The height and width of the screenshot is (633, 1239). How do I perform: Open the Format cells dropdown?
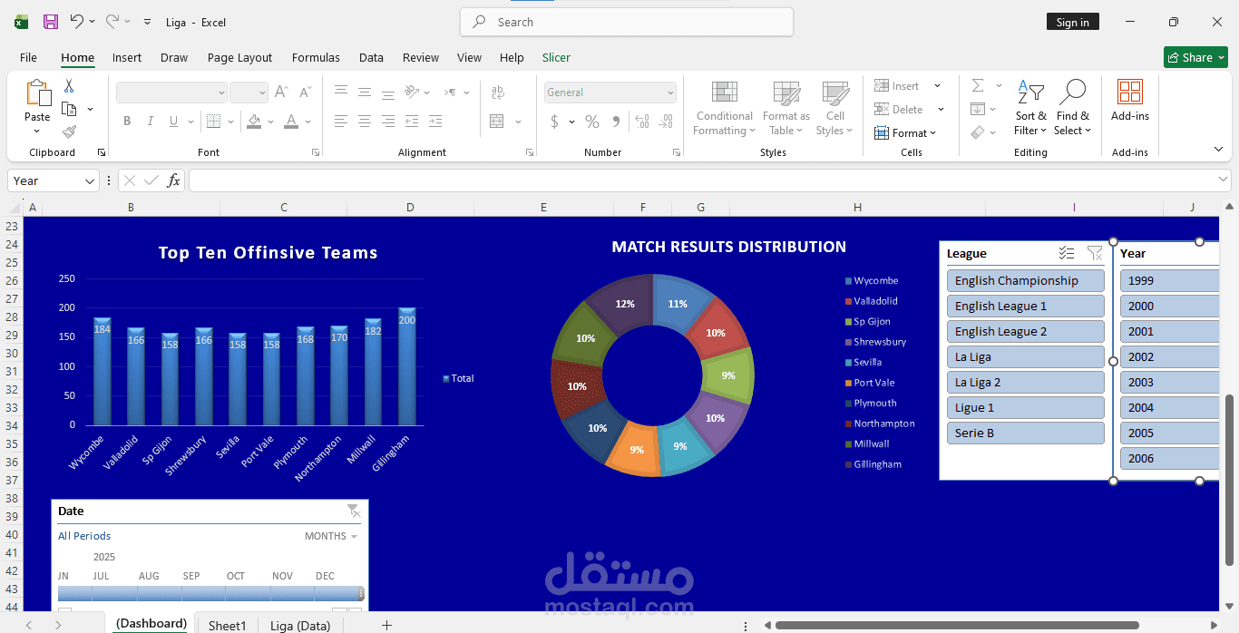click(x=904, y=133)
